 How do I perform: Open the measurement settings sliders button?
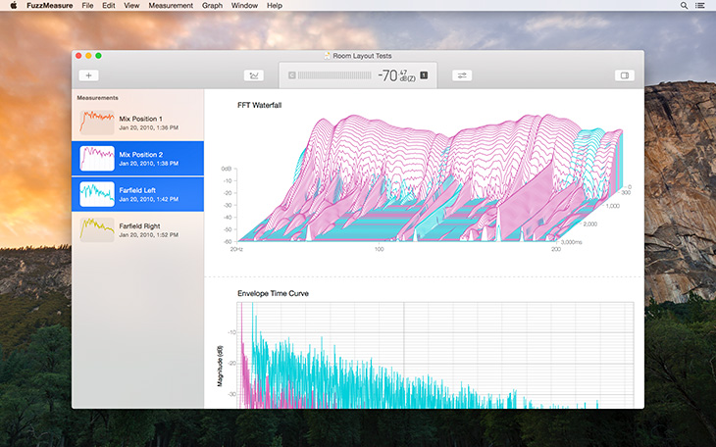[x=462, y=75]
